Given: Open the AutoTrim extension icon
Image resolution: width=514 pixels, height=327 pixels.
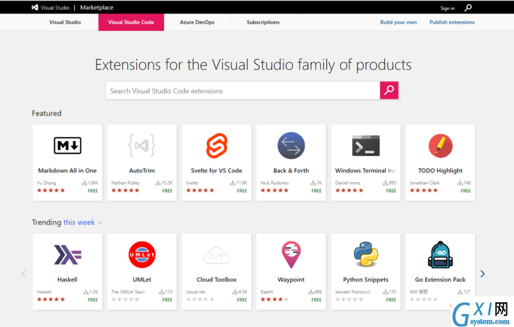Looking at the screenshot, I should click(142, 146).
